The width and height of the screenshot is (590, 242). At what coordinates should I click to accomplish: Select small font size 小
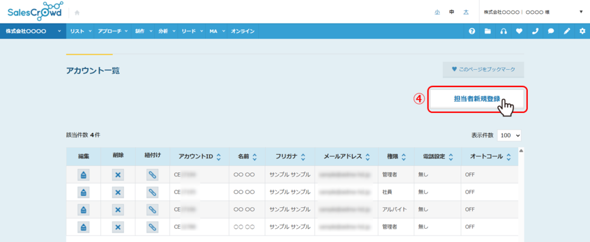point(437,12)
